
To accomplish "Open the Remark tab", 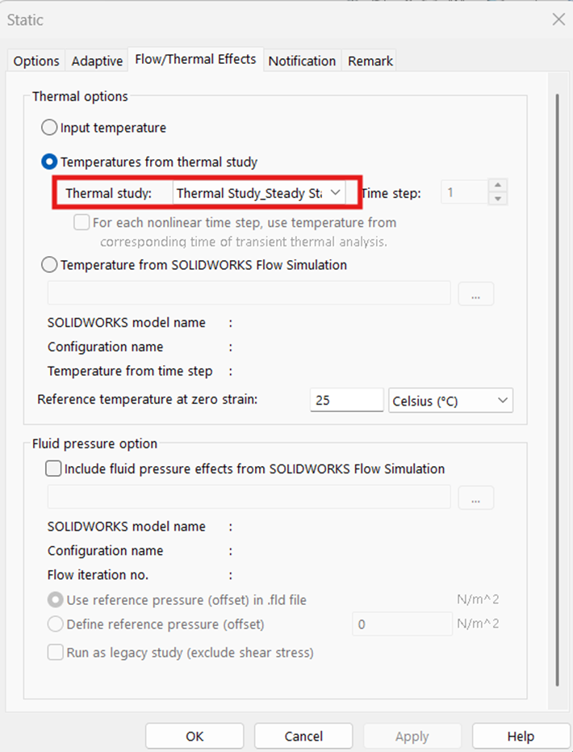I will tap(369, 61).
